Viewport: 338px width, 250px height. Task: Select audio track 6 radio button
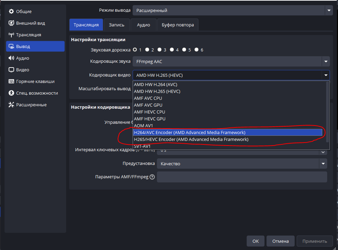[196, 50]
